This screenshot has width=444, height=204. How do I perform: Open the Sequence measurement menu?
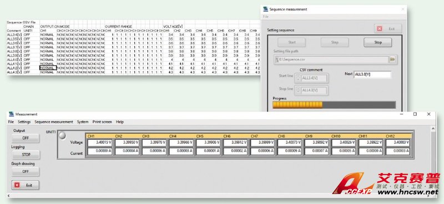click(x=54, y=122)
